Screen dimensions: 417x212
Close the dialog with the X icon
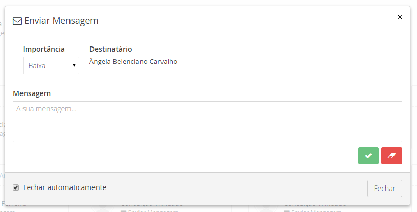[x=400, y=17]
